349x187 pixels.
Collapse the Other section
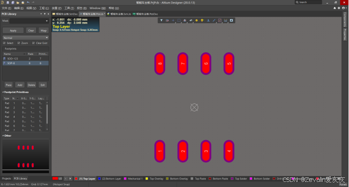coord(3,136)
